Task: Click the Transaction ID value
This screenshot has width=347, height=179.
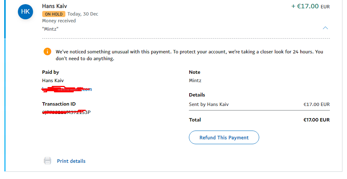Action: point(66,112)
